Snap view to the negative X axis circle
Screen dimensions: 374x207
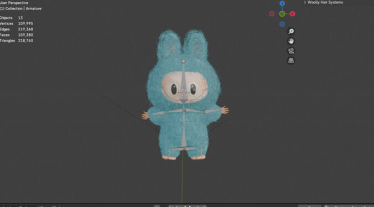pos(272,14)
